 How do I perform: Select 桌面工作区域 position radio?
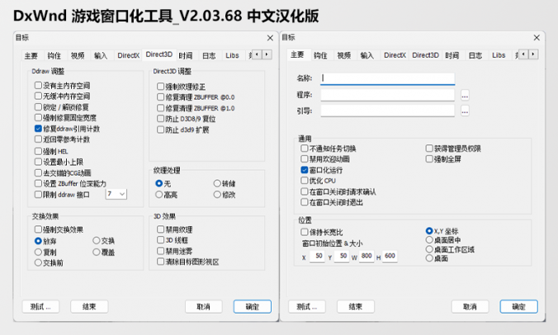[429, 249]
